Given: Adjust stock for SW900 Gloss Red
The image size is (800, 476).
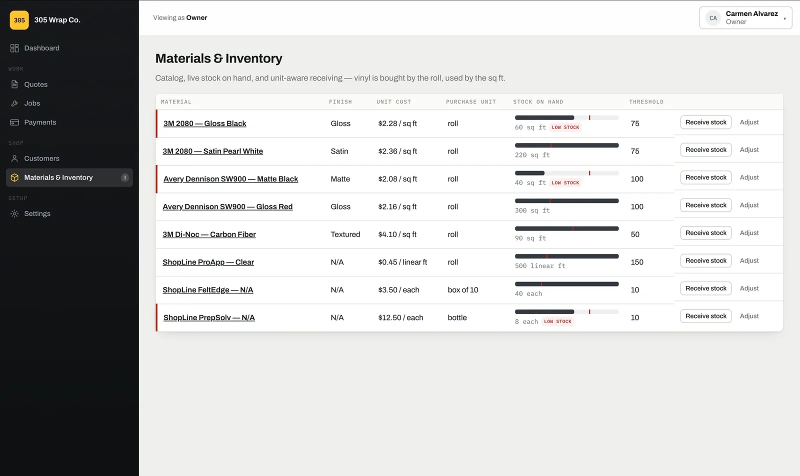Looking at the screenshot, I should 749,205.
